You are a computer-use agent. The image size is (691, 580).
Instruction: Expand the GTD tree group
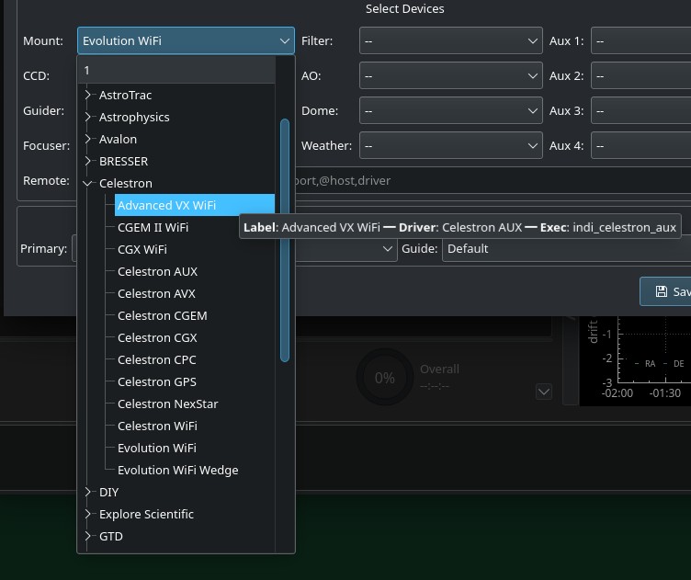pos(87,536)
